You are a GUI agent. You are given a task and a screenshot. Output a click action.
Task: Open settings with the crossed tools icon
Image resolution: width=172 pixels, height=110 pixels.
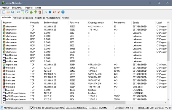[46, 12]
